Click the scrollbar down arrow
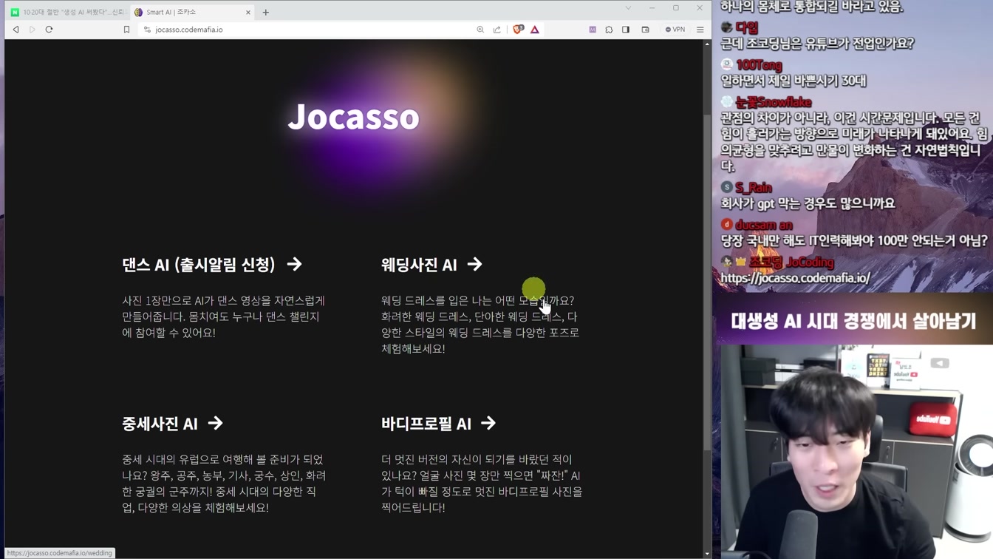This screenshot has width=993, height=559. click(707, 554)
